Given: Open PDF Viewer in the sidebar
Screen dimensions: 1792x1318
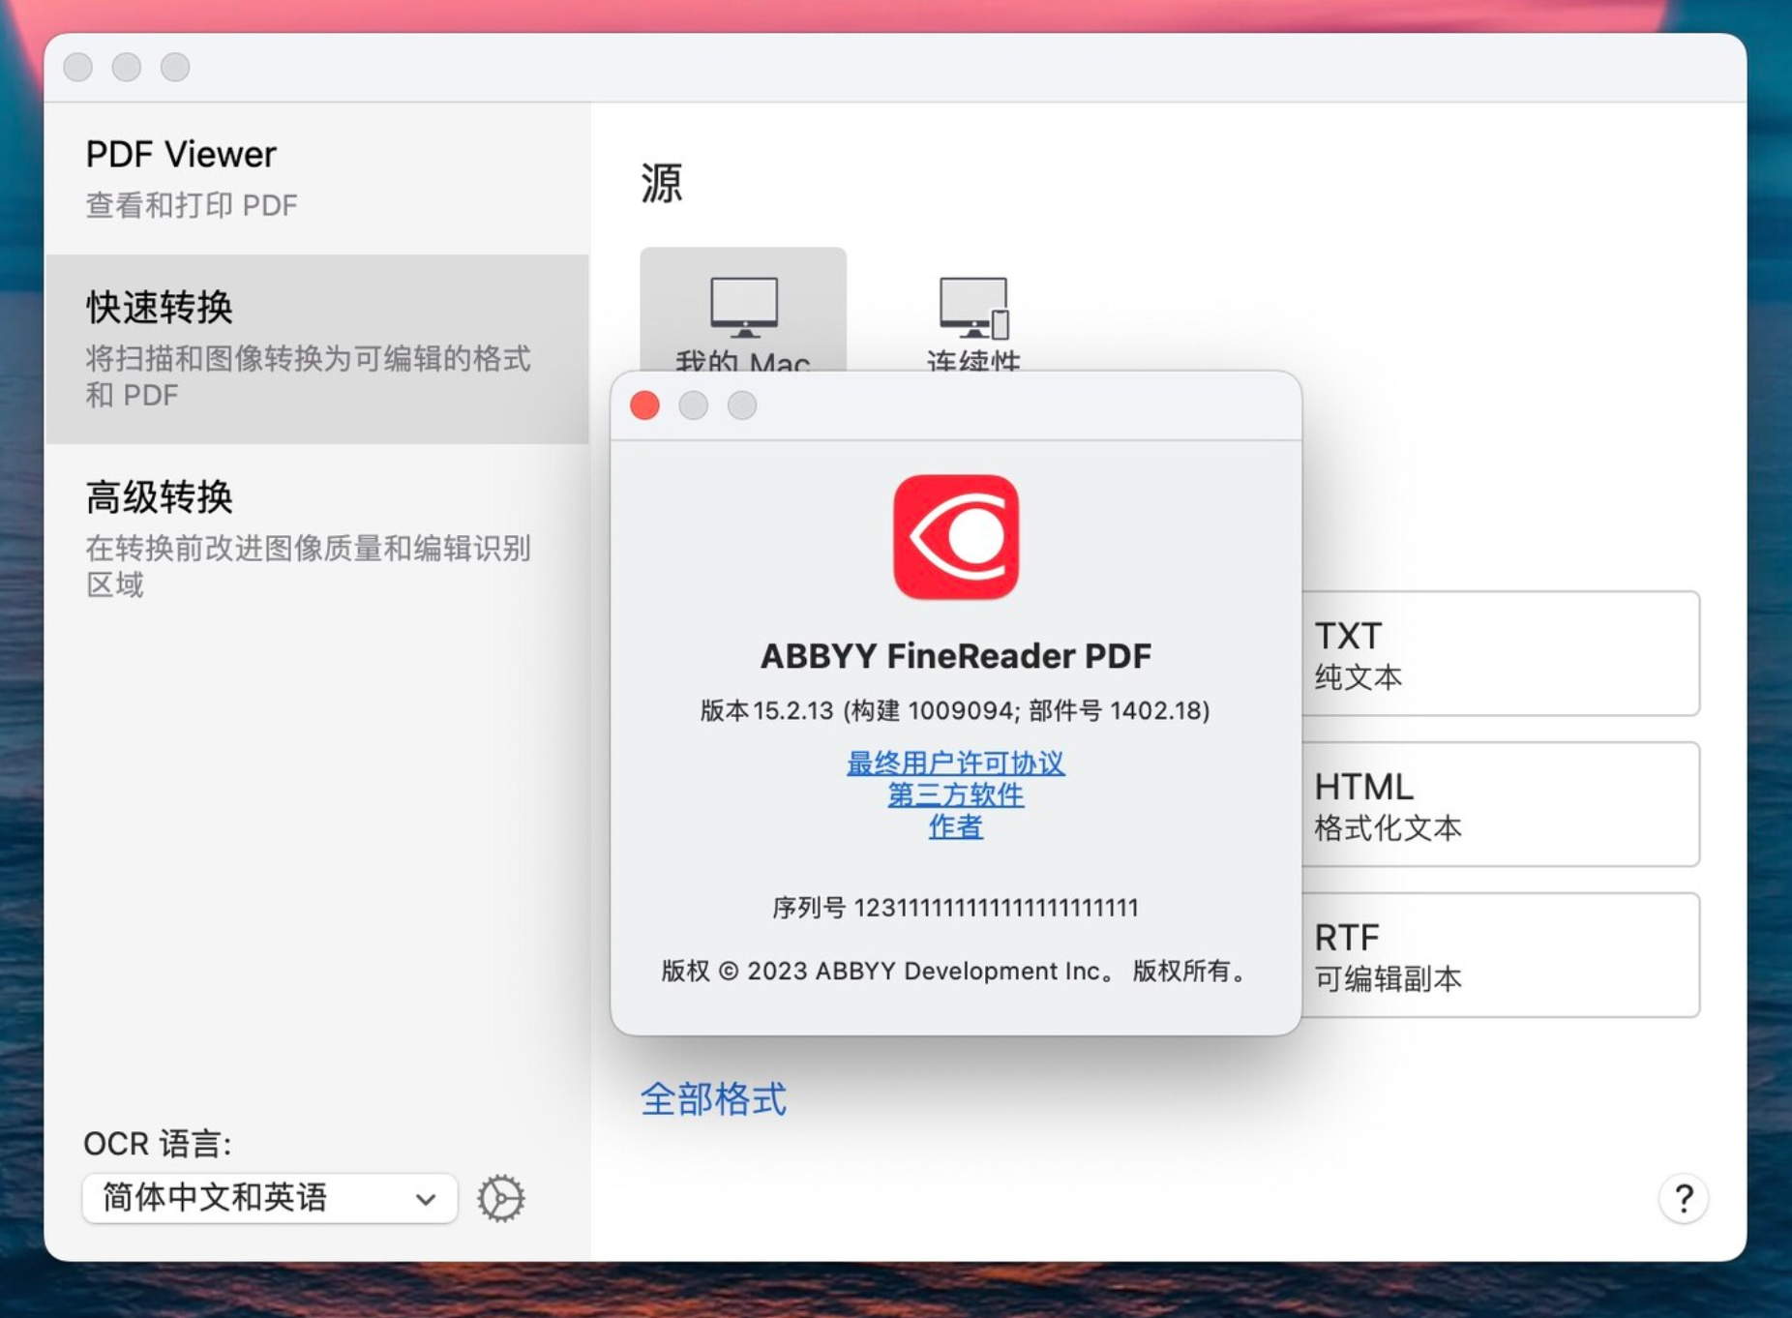Looking at the screenshot, I should tap(316, 179).
